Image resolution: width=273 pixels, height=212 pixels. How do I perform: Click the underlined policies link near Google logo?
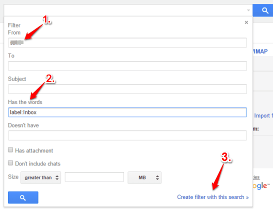coord(256,177)
